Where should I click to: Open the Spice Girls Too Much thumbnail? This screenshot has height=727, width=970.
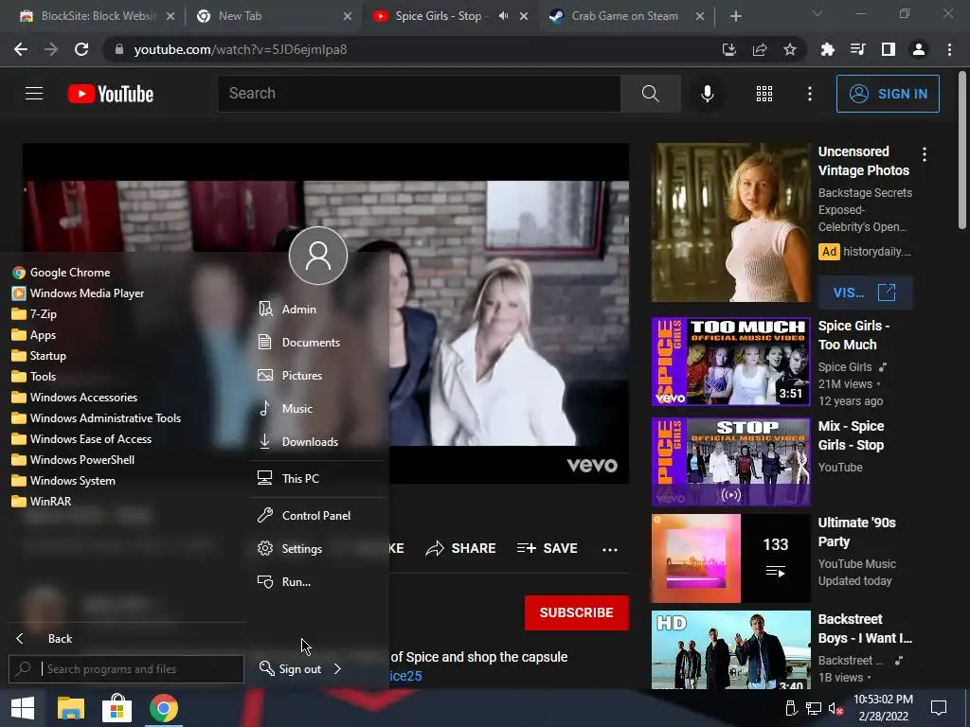pyautogui.click(x=730, y=362)
